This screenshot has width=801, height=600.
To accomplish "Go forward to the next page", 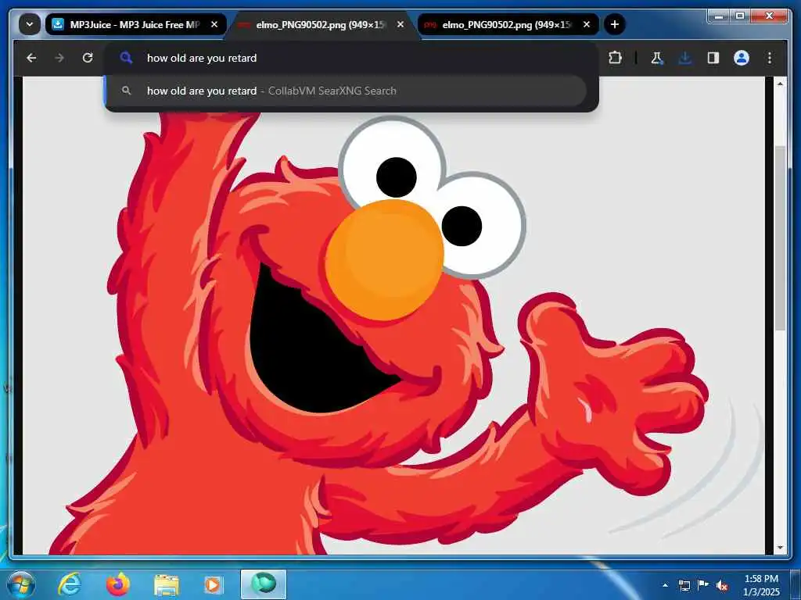I will pos(59,58).
